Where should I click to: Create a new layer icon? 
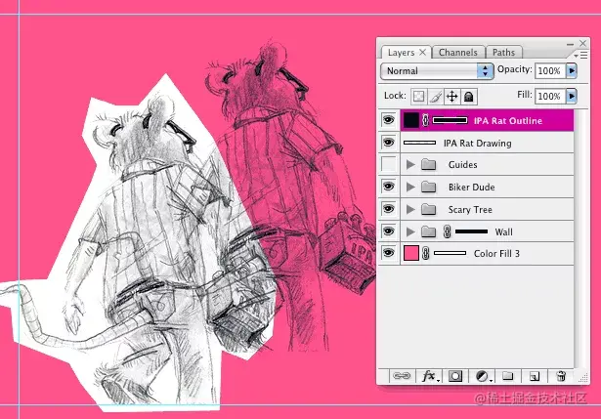point(535,376)
